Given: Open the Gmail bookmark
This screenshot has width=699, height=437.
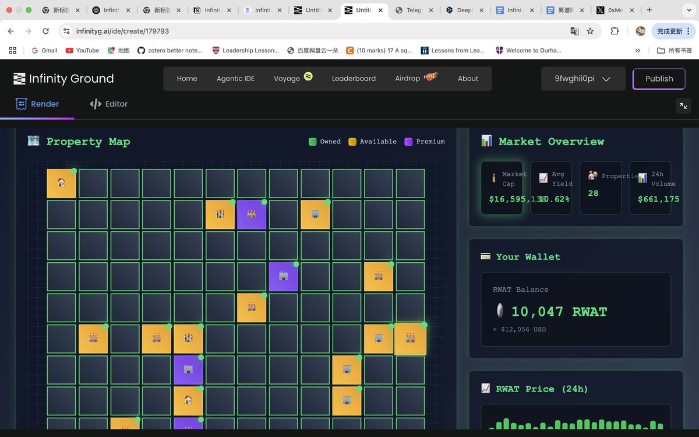Looking at the screenshot, I should (x=44, y=51).
